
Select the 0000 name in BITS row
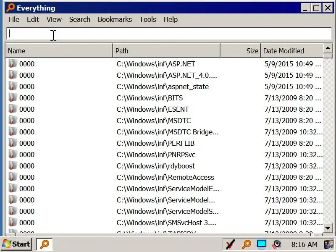click(x=27, y=98)
